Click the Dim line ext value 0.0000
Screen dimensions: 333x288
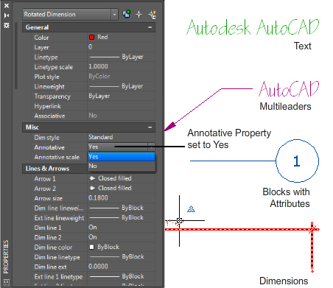click(122, 267)
